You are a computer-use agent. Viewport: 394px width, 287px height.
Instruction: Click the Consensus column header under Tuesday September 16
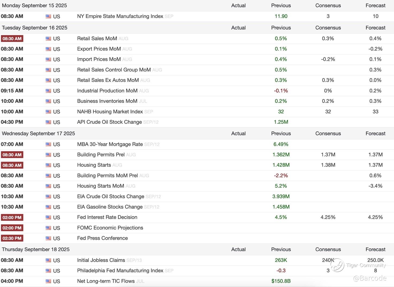[328, 28]
